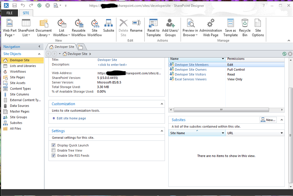Open Name column filter dropdown

[223, 59]
